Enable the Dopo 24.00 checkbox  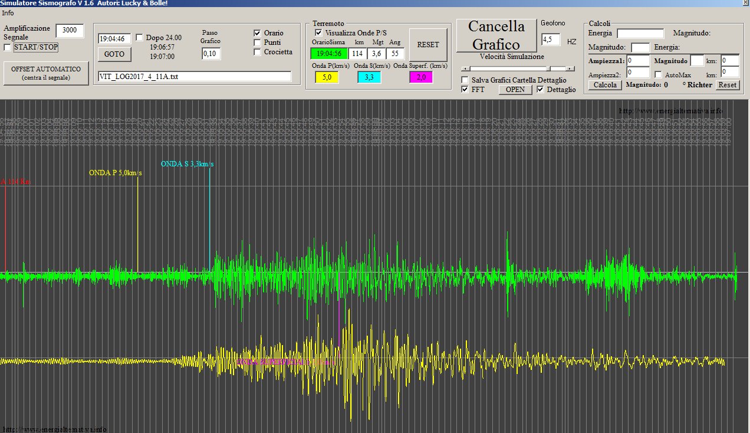(140, 38)
